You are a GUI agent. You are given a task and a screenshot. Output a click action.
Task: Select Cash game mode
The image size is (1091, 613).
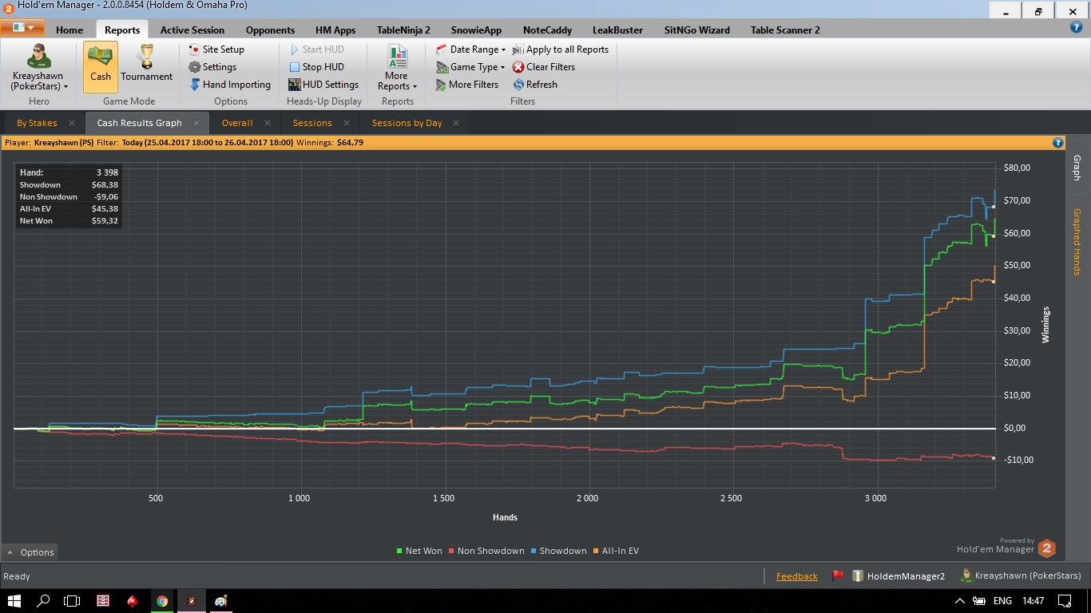pyautogui.click(x=101, y=67)
